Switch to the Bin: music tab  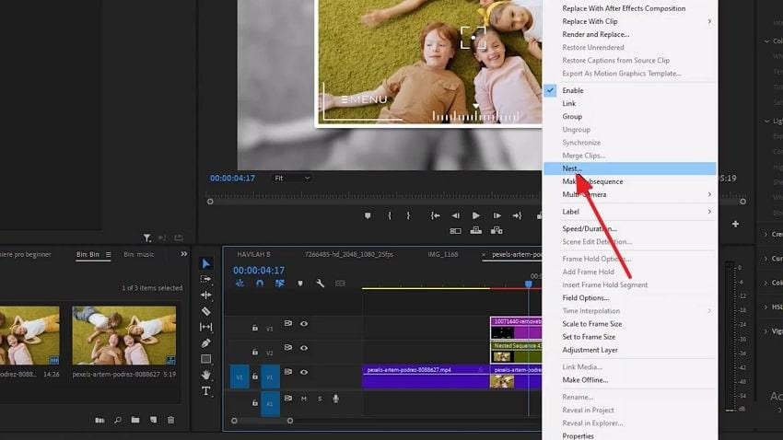click(x=139, y=254)
